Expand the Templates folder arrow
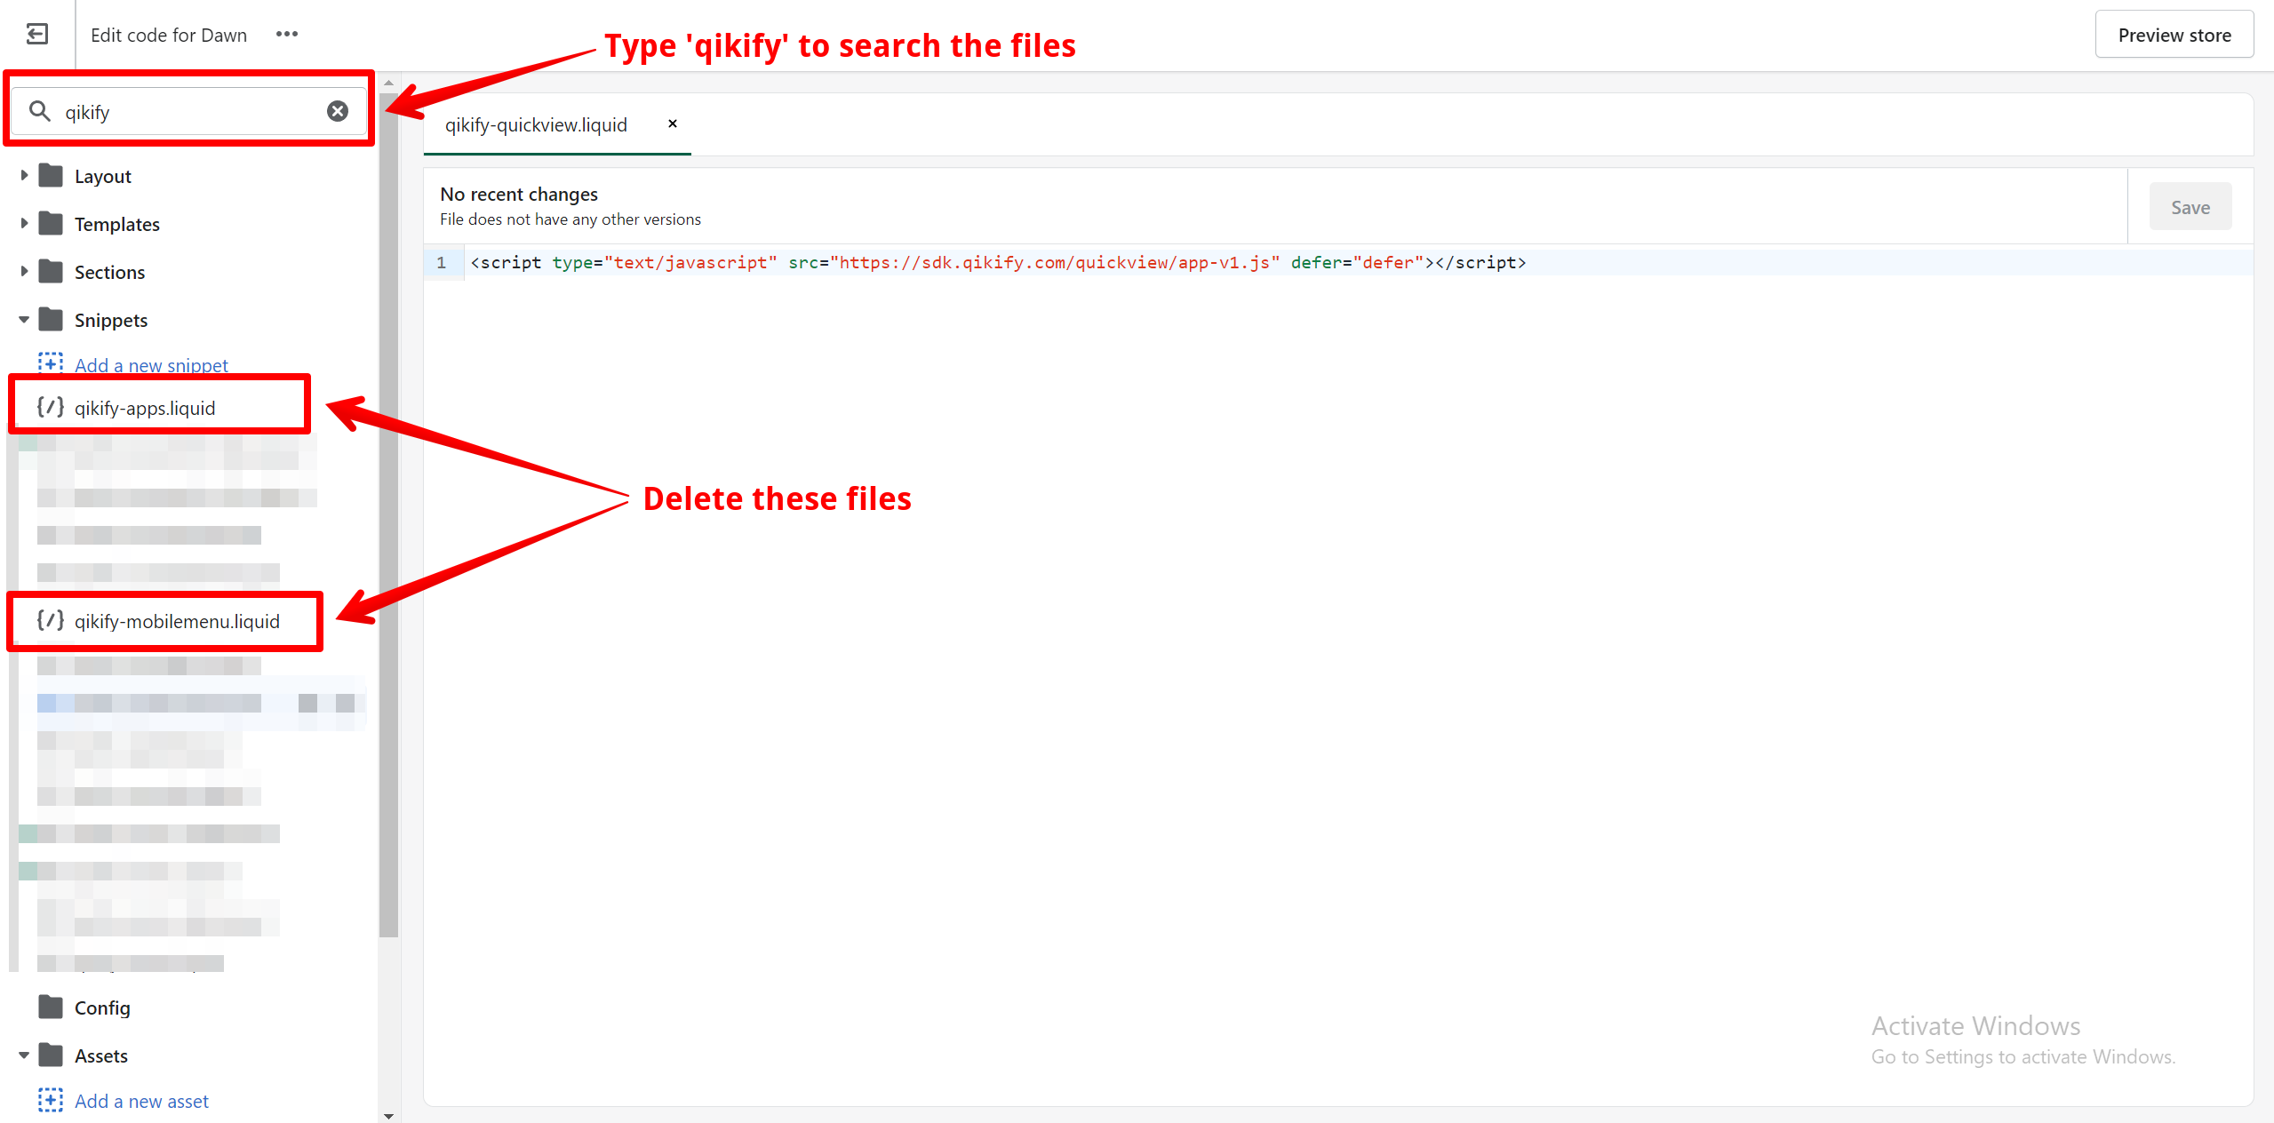This screenshot has width=2274, height=1123. coord(24,224)
